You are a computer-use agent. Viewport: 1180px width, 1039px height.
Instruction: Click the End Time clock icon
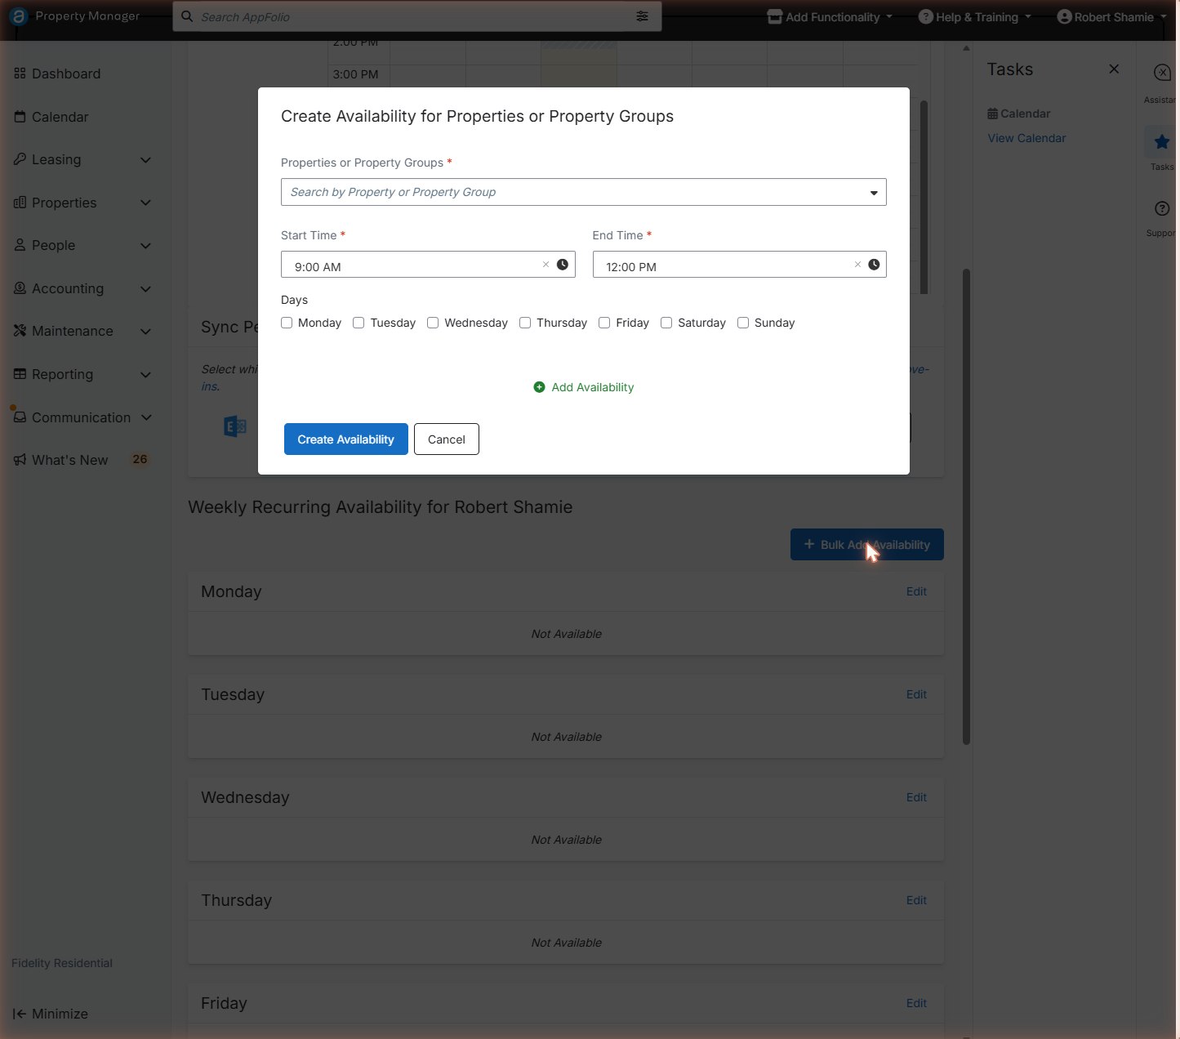pos(874,265)
